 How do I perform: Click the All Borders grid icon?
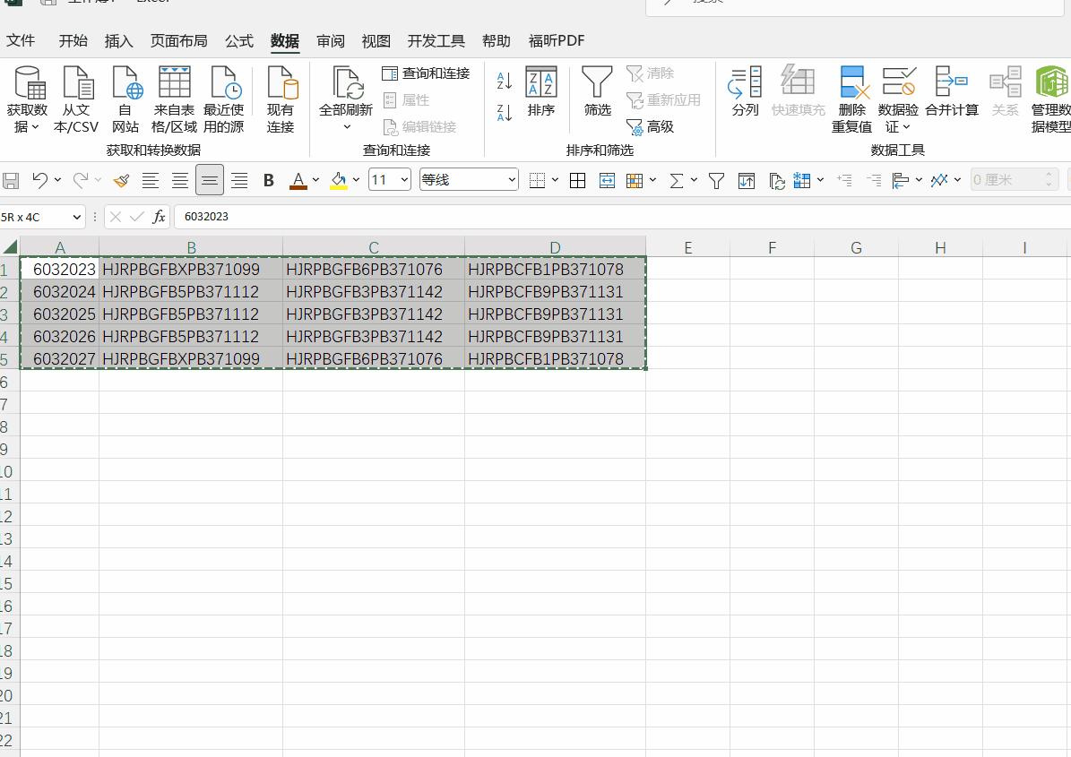click(x=578, y=181)
